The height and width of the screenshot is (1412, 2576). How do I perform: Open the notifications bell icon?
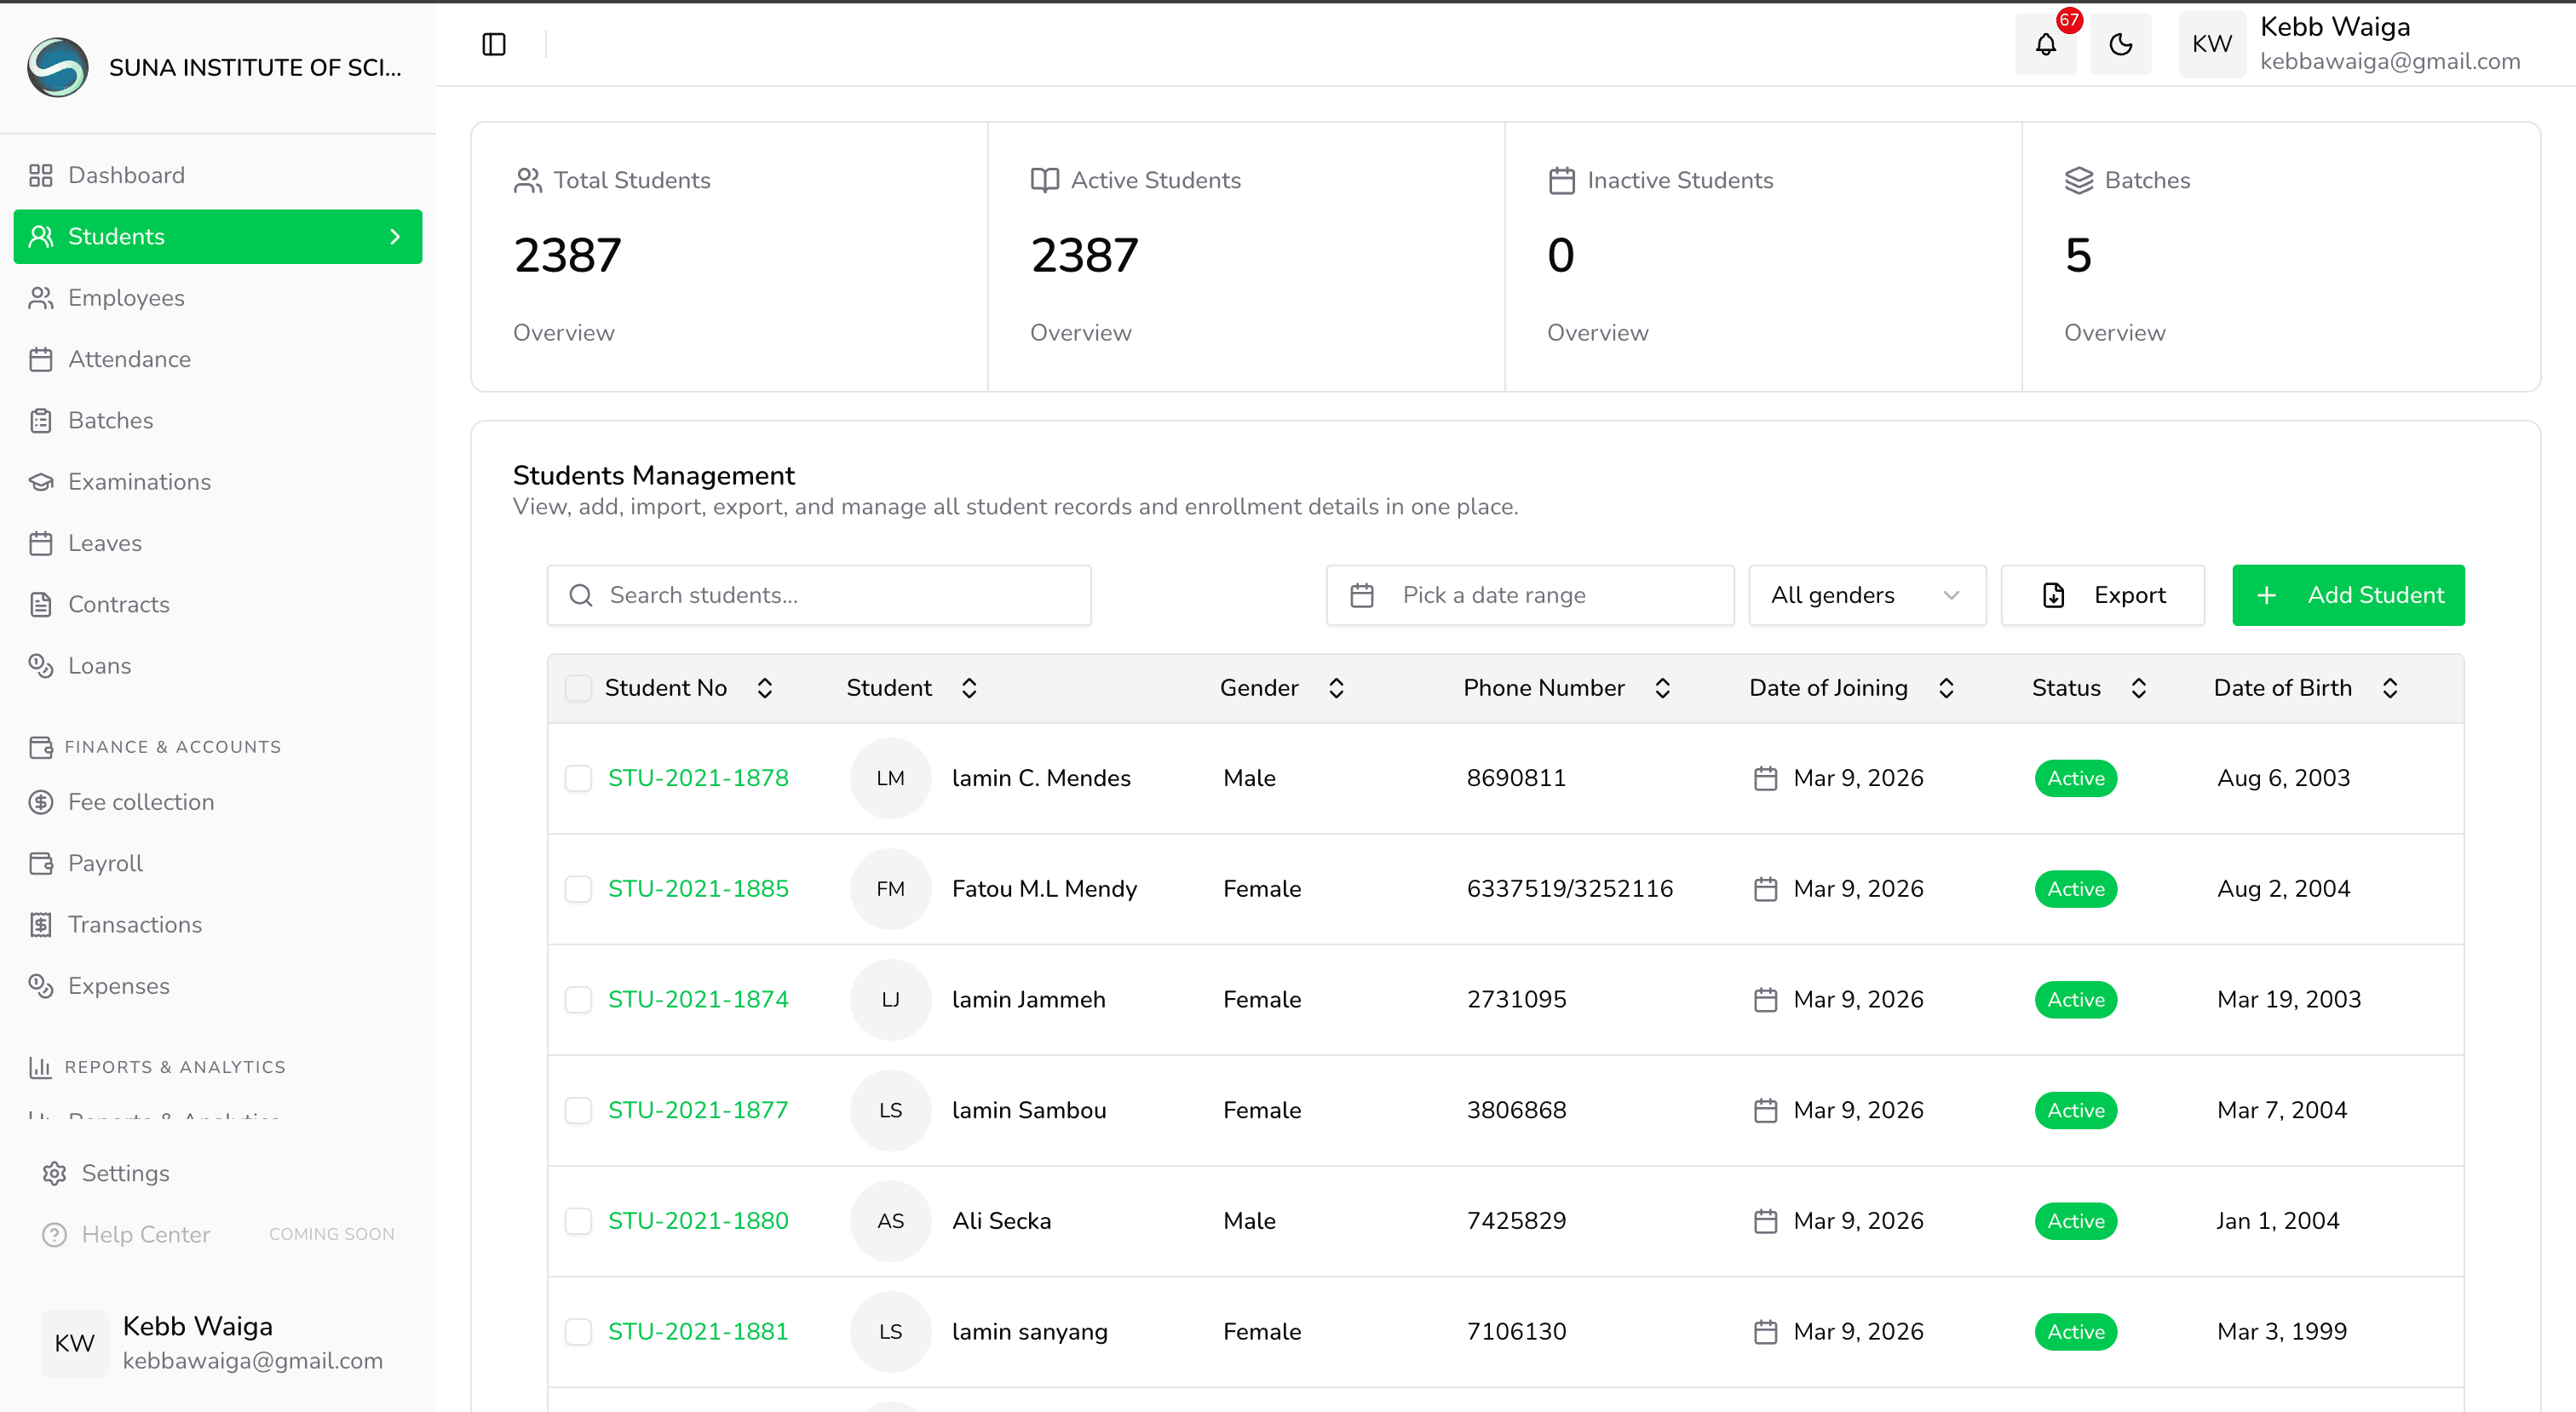2045,44
